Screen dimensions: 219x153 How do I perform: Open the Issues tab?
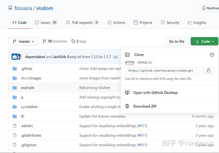46,23
